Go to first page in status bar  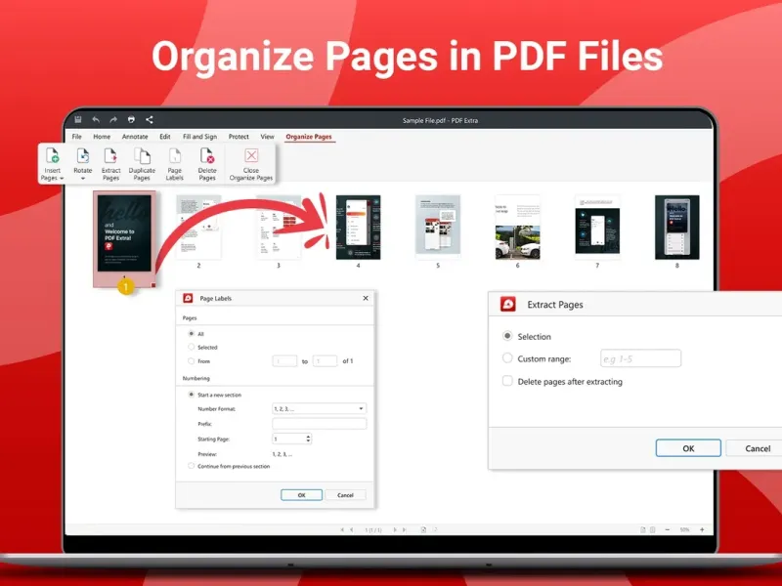(x=342, y=529)
